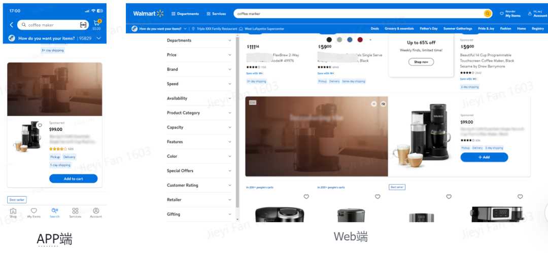
Task: Select the Search tab in the app
Action: tap(54, 212)
